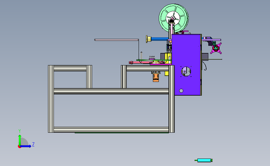Select the orange motor below the table
This screenshot has width=270, height=166.
[x=156, y=78]
